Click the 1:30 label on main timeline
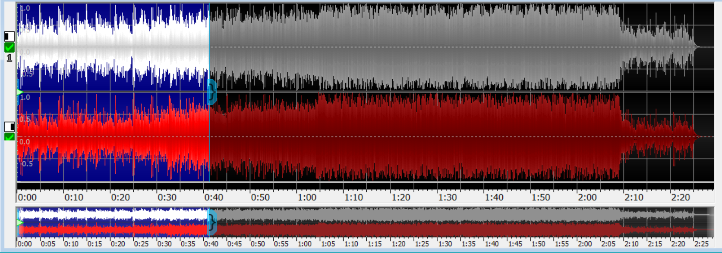Screen dimensions: 722x253 pyautogui.click(x=447, y=197)
